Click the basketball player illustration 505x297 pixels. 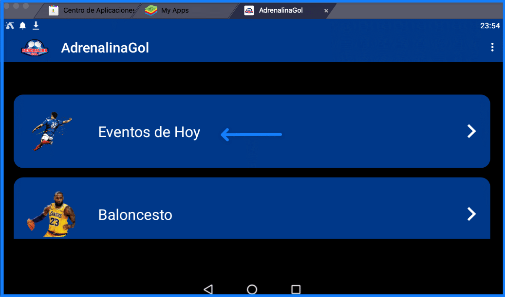pyautogui.click(x=49, y=213)
